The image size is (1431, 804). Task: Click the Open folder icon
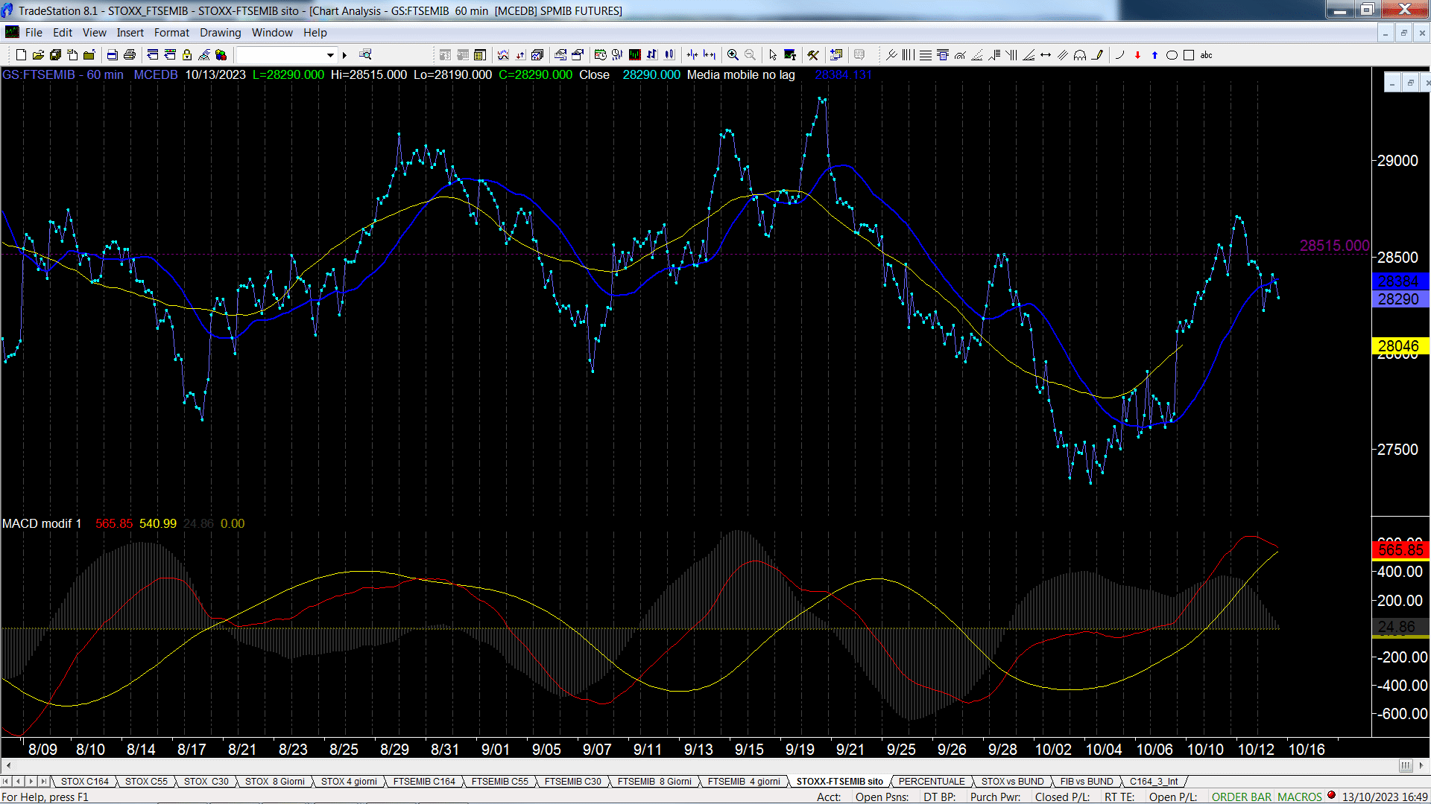point(38,55)
